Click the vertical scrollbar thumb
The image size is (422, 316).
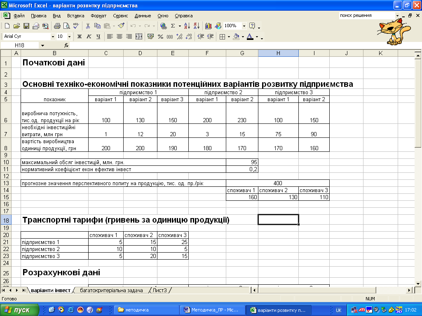click(x=418, y=103)
